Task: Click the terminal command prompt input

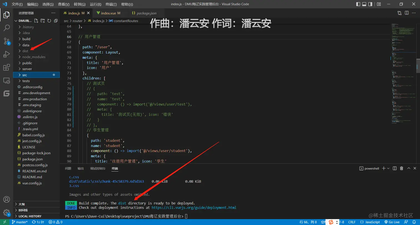Action: [x=186, y=216]
